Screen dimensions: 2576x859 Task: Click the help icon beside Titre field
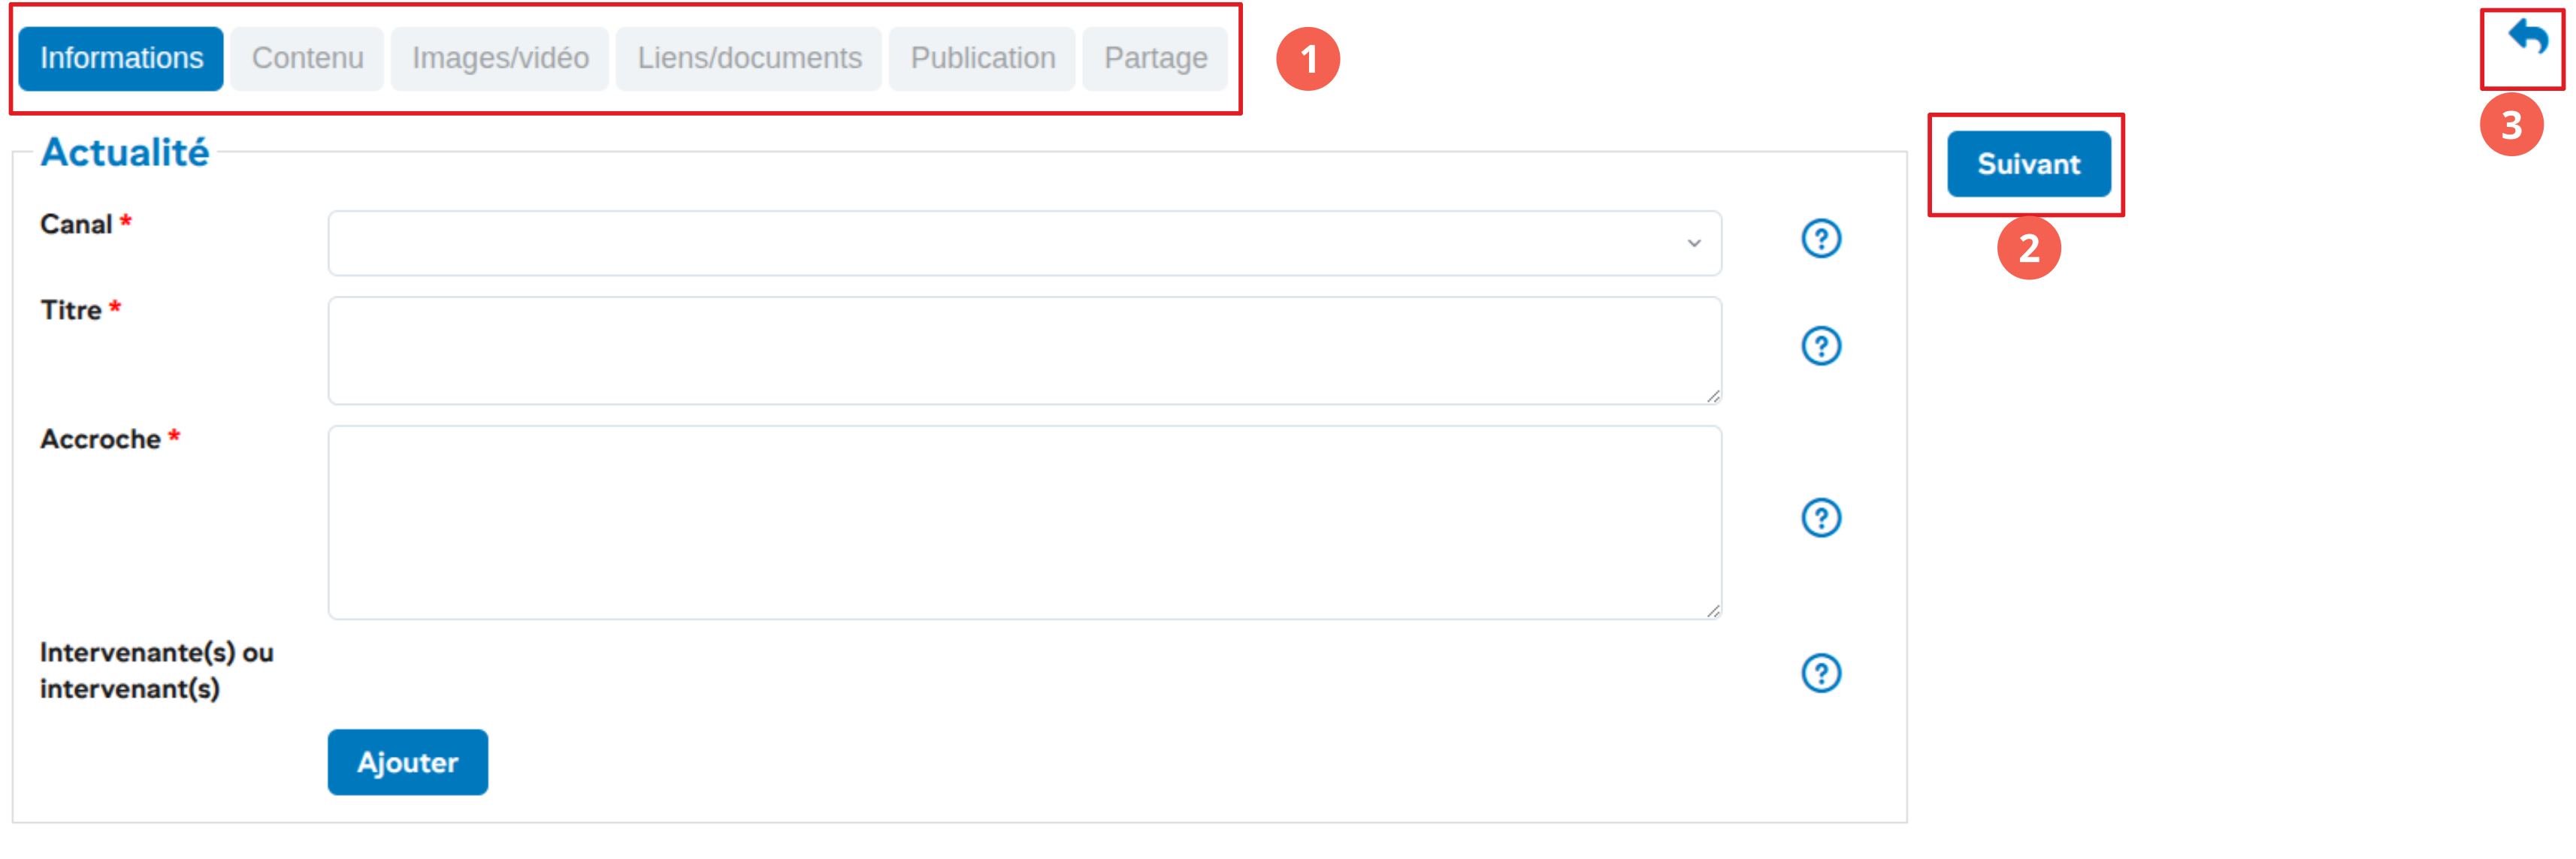pyautogui.click(x=1820, y=347)
